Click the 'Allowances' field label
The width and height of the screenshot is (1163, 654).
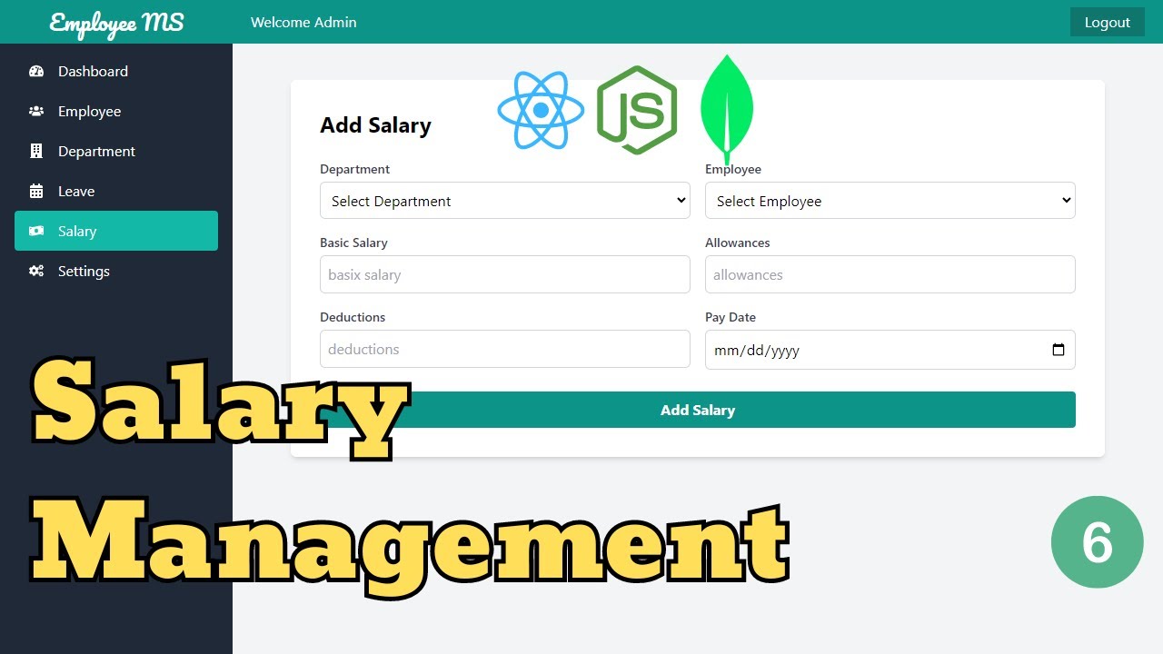coord(738,243)
